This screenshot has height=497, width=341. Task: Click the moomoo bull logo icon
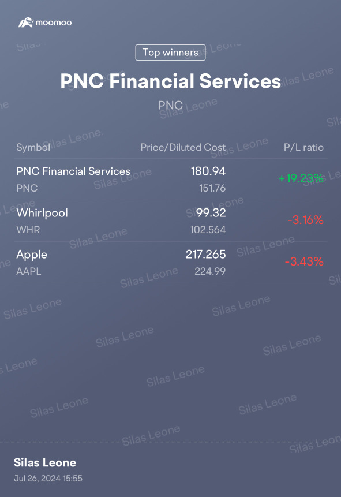click(25, 23)
